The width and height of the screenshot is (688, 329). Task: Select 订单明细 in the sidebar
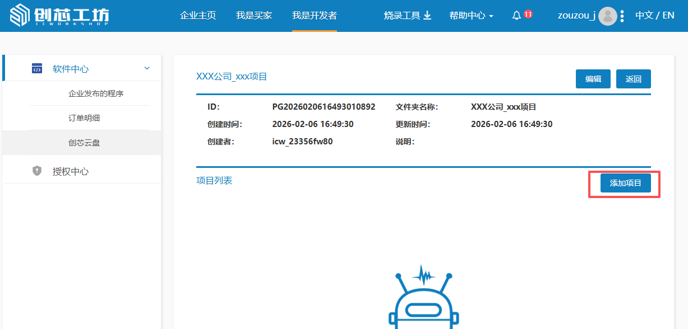[x=84, y=118]
